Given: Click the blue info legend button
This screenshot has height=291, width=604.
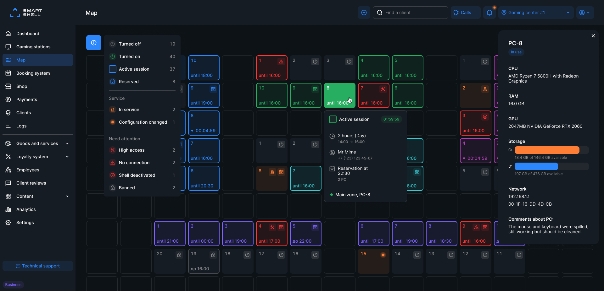Looking at the screenshot, I should (x=94, y=43).
